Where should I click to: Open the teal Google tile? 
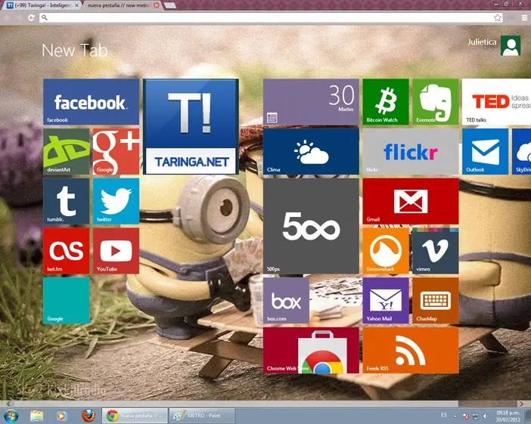coord(67,301)
